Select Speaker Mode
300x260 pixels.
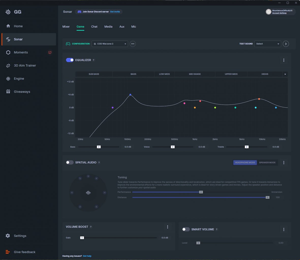[267, 162]
